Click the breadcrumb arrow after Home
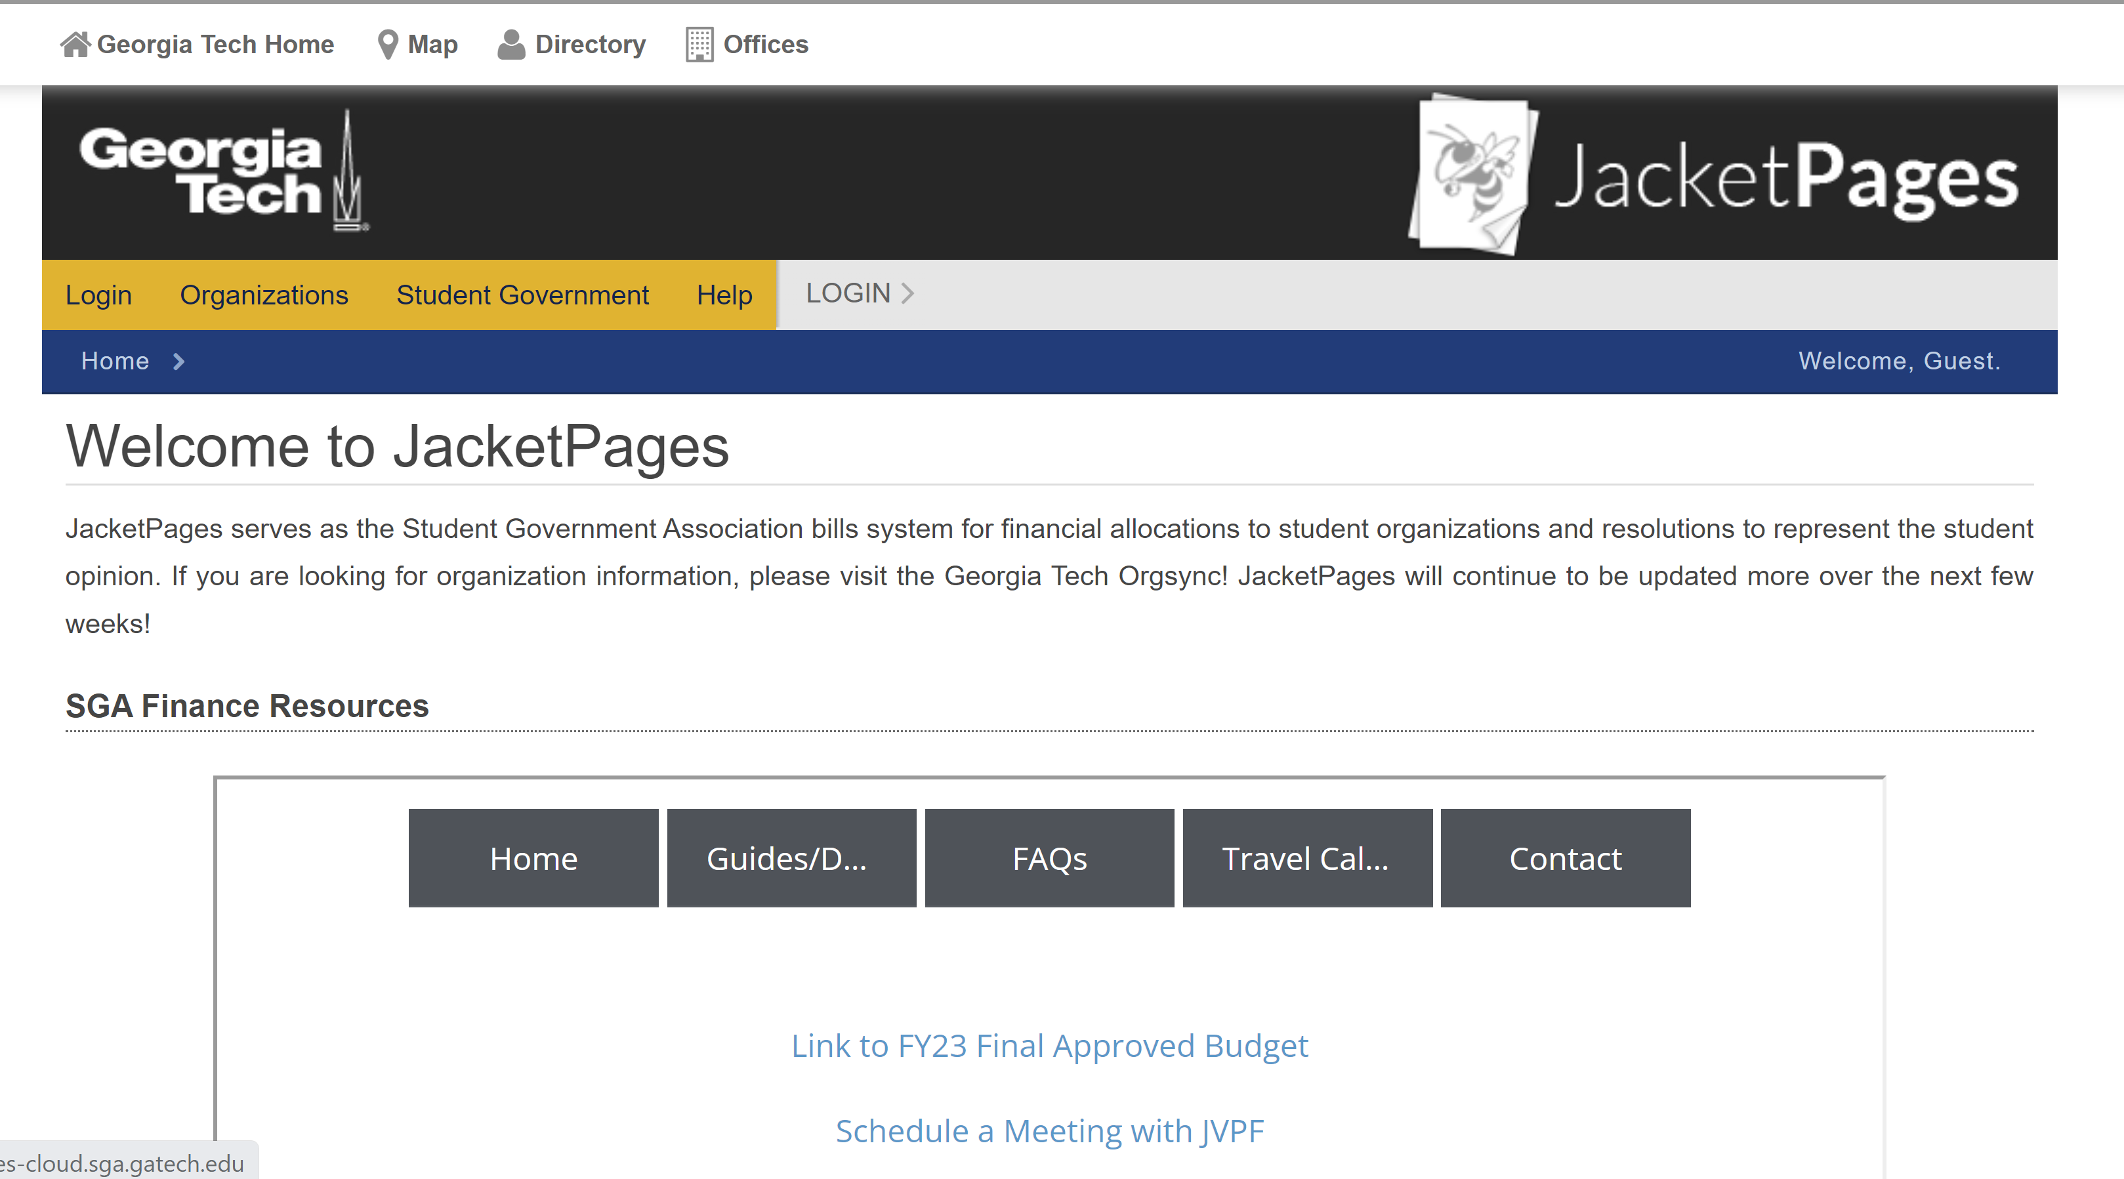 pos(179,361)
